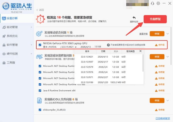Image resolution: width=173 pixels, height=122 pixels.
Task: Click the 硬件检测 chip icon
Action: (x=4, y=54)
